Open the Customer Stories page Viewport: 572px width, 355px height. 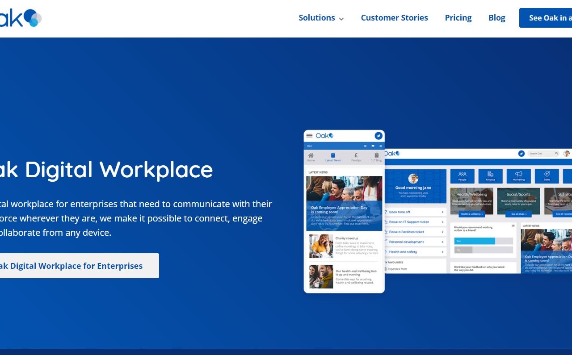394,18
